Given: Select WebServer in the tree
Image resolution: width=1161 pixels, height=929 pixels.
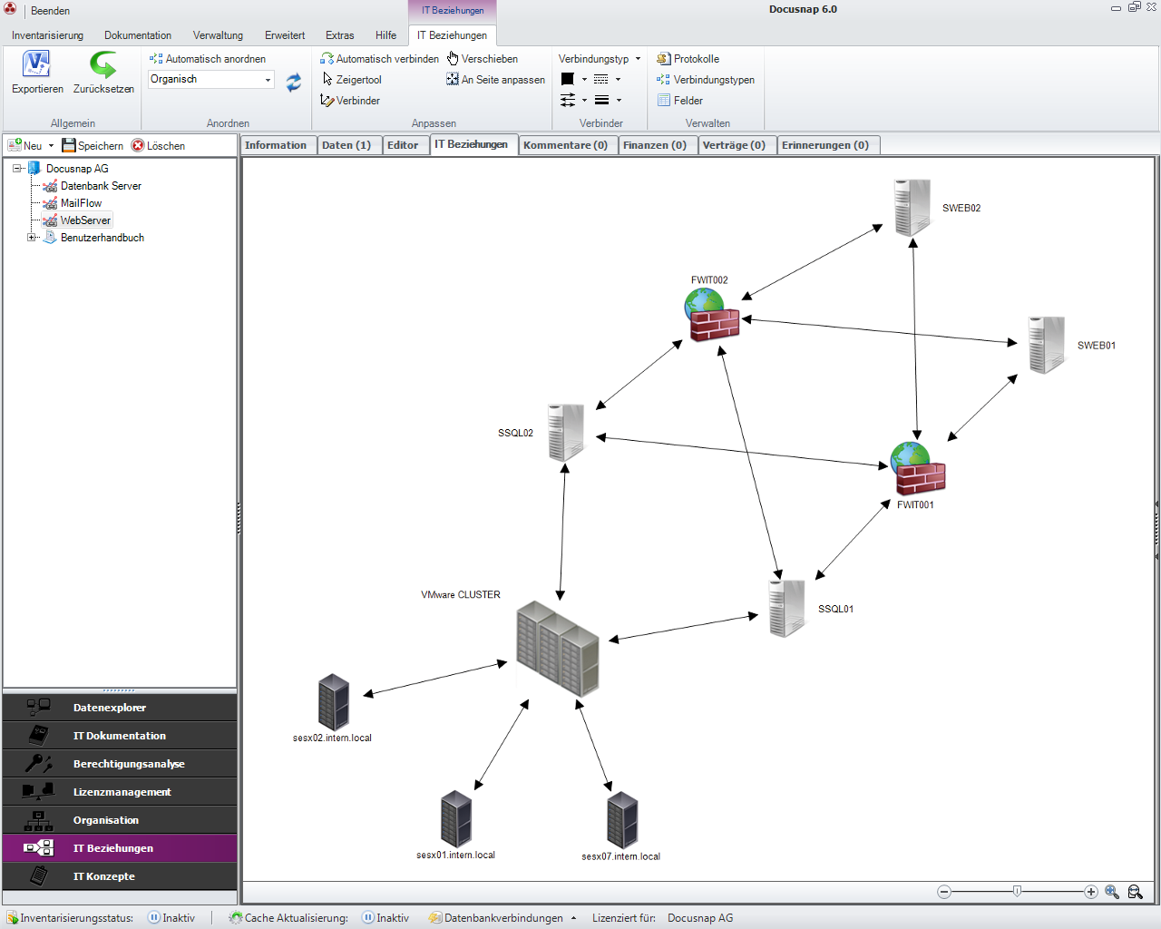Looking at the screenshot, I should click(x=85, y=220).
